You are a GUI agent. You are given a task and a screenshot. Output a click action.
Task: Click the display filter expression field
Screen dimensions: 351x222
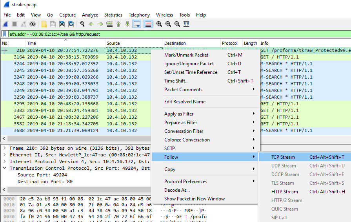tap(179, 34)
